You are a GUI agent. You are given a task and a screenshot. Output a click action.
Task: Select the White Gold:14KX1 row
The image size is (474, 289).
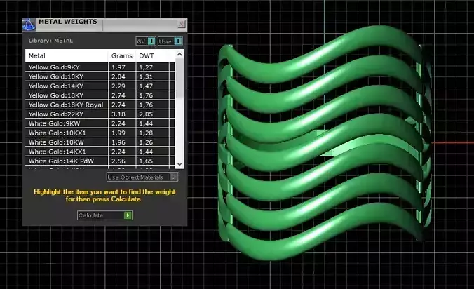(100, 152)
